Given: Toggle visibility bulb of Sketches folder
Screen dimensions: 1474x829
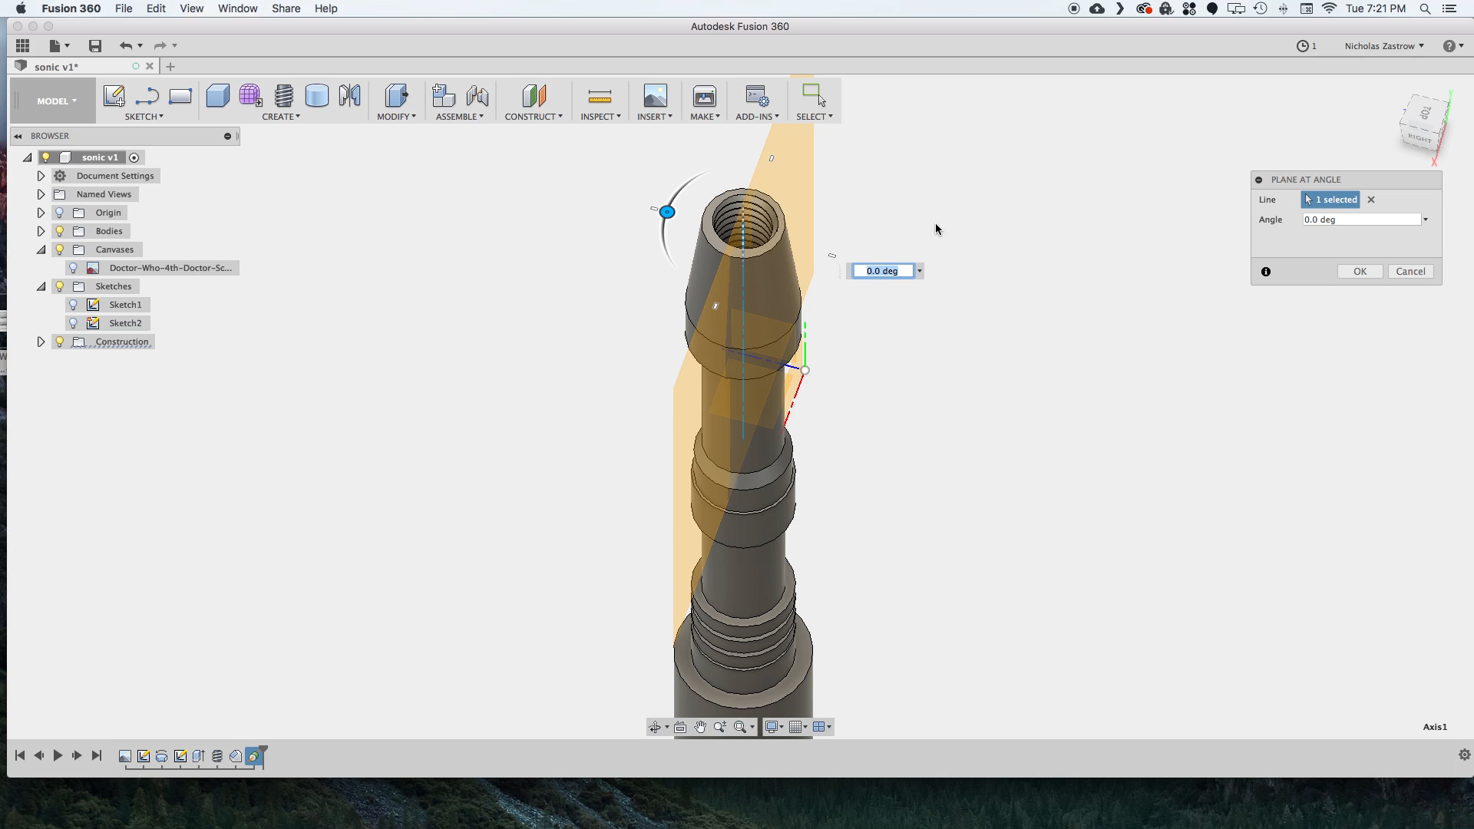Looking at the screenshot, I should [x=60, y=286].
